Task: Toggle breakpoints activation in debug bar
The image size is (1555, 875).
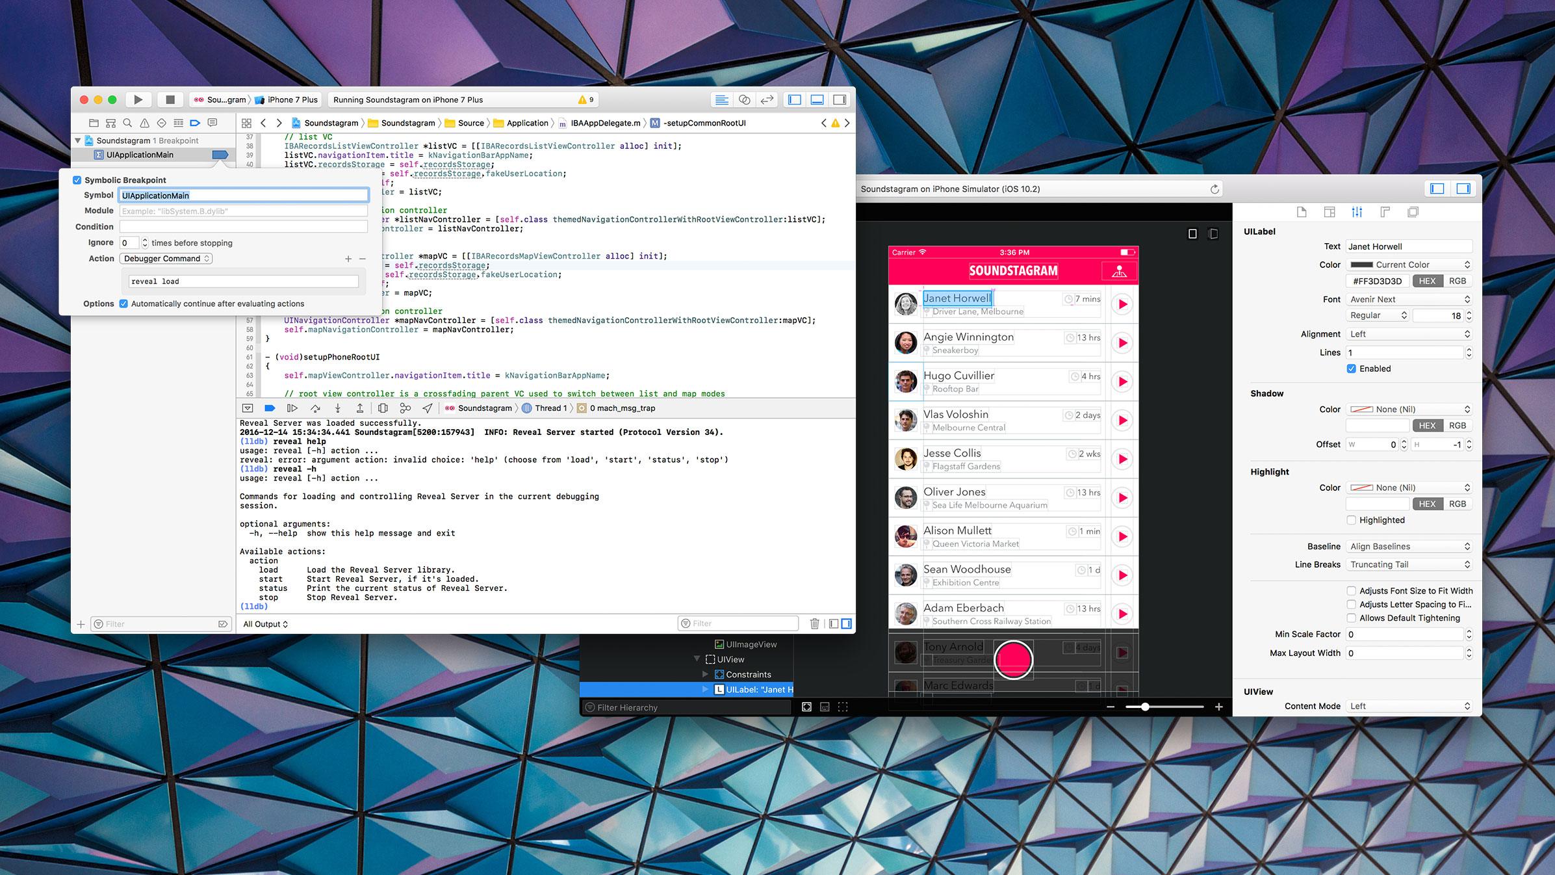Action: coord(270,408)
